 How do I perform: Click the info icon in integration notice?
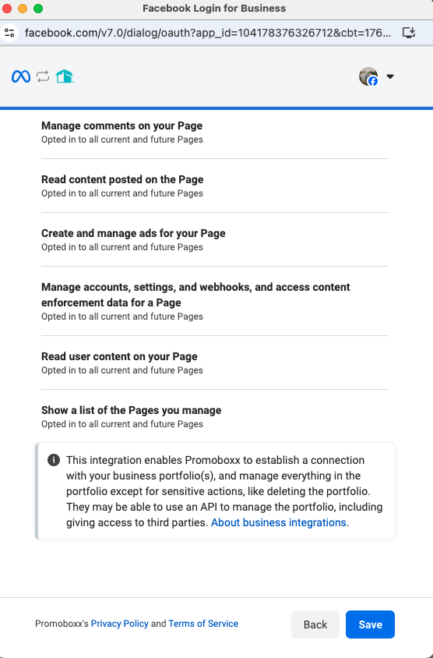point(54,460)
